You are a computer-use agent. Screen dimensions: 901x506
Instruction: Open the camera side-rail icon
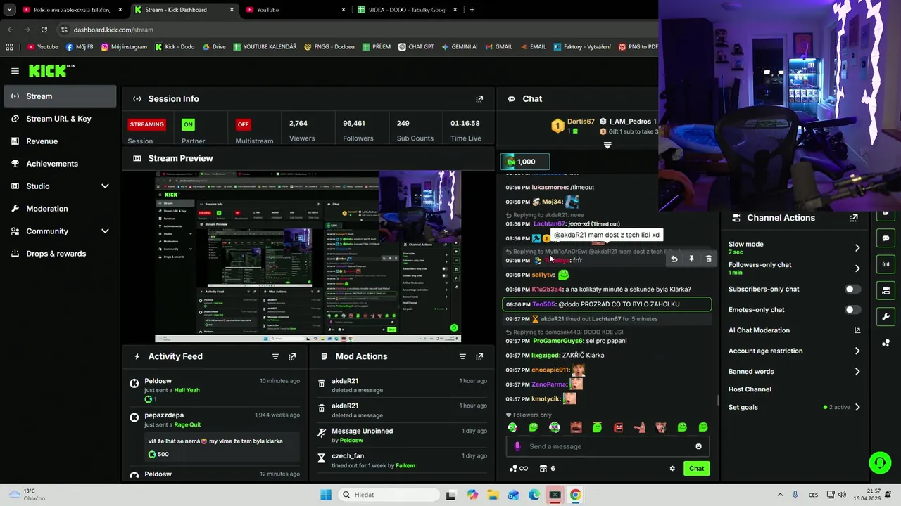(x=886, y=290)
